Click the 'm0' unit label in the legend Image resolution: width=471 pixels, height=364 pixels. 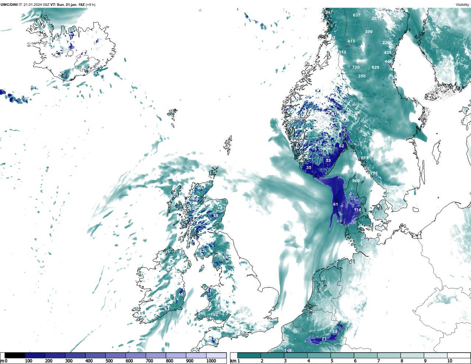pyautogui.click(x=4, y=361)
